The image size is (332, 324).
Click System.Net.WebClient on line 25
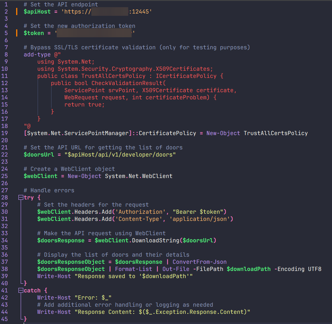tap(138, 176)
